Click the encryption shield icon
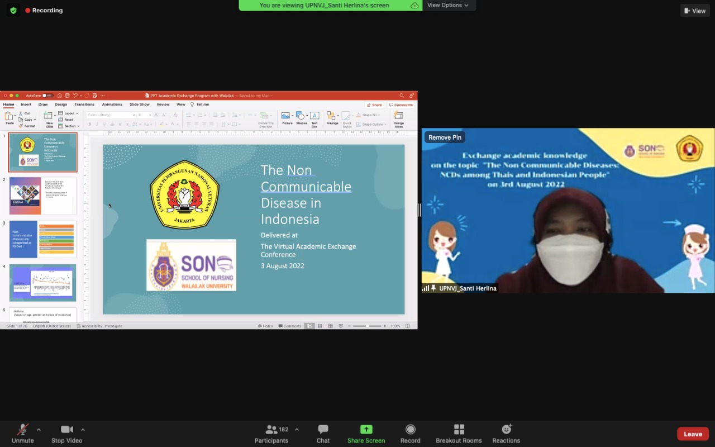Viewport: 715px width, 447px height. tap(13, 10)
